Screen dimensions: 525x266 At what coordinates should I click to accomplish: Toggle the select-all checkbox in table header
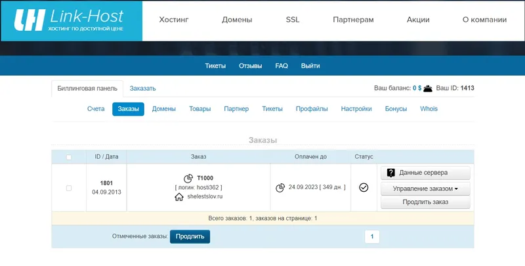pyautogui.click(x=69, y=157)
